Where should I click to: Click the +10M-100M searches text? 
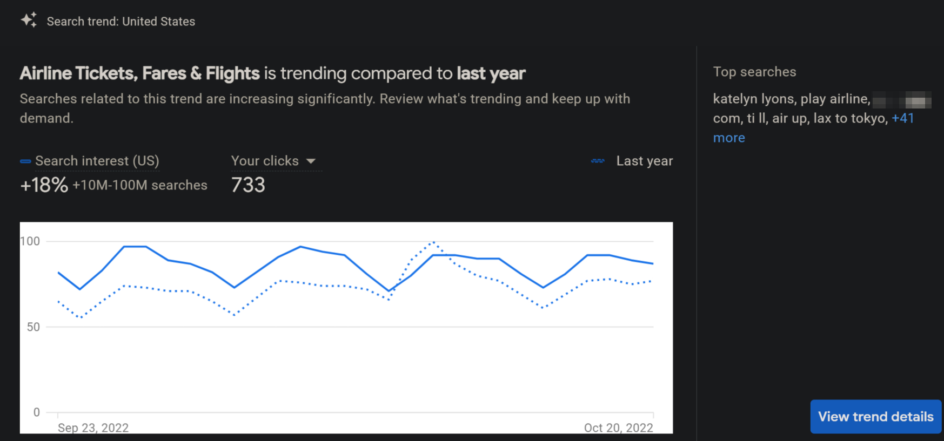pos(140,185)
